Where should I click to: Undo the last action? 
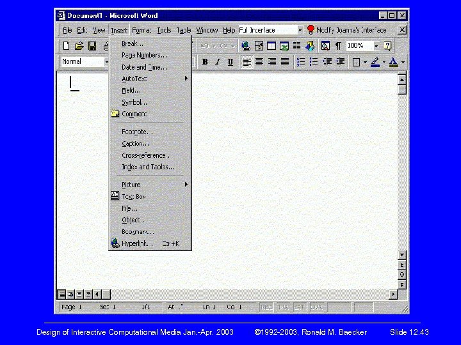click(205, 46)
